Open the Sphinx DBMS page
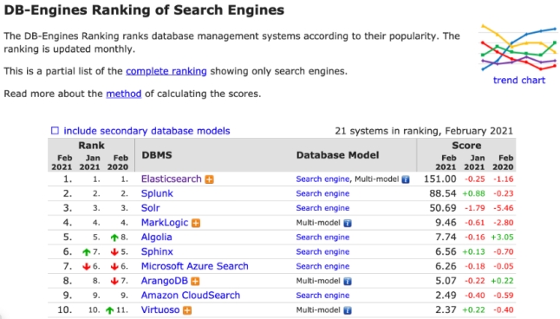Viewport: 560px width, 319px height. pyautogui.click(x=157, y=251)
